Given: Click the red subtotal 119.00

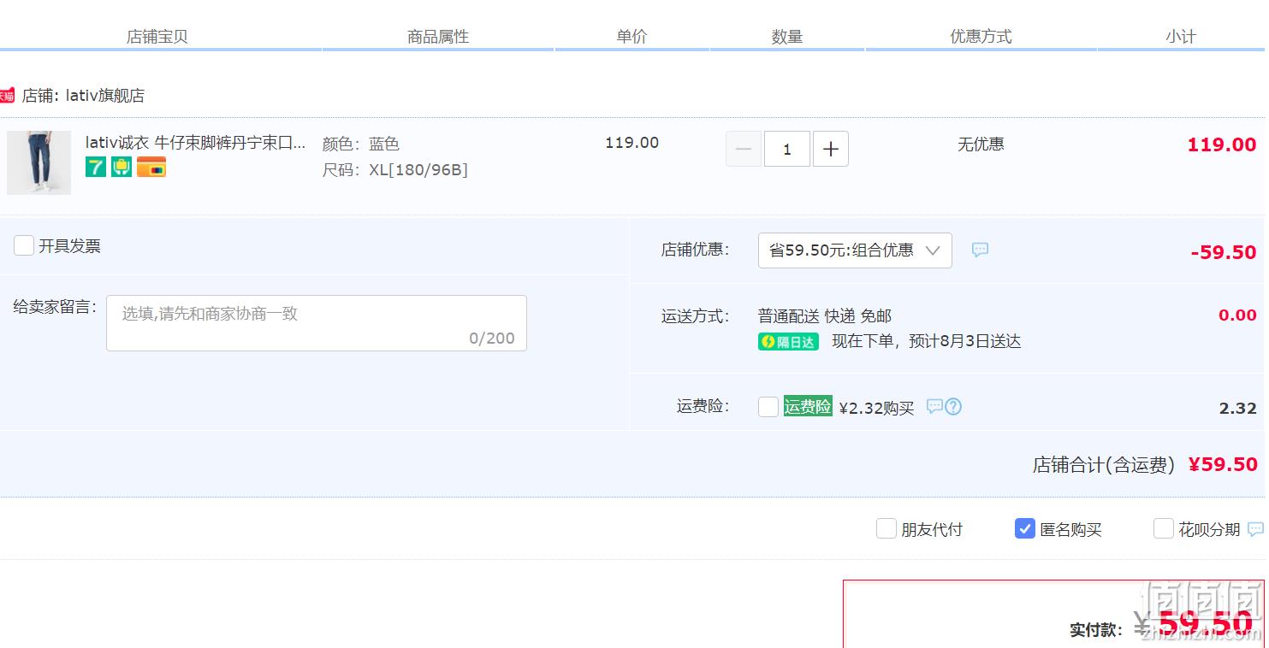Looking at the screenshot, I should 1222,144.
